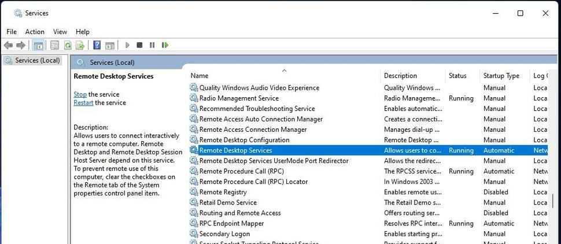
Task: Click gear icon of Routing and Remote Access
Action: pos(194,213)
